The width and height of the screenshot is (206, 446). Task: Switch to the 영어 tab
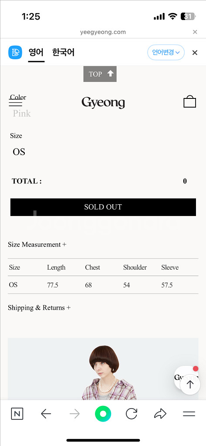click(x=36, y=53)
